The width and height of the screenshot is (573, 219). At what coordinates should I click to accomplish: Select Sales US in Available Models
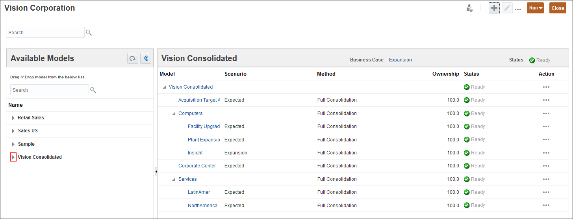28,131
